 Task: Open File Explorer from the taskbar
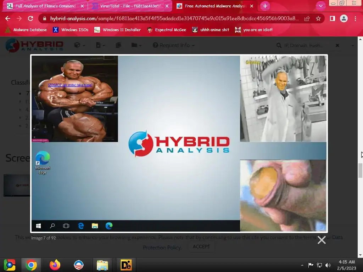(x=102, y=265)
